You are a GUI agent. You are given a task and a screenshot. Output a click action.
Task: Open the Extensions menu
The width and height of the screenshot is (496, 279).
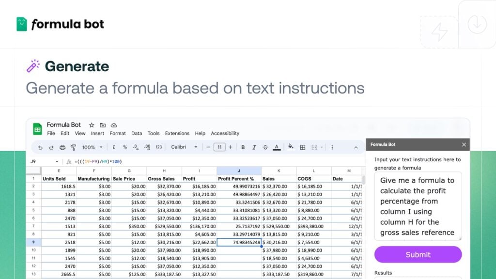pos(177,133)
